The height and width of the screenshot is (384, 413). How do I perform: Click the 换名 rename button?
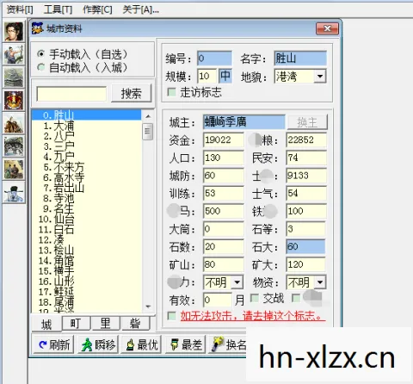tap(228, 344)
